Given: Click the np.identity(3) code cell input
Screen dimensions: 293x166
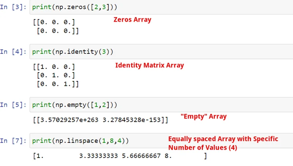Looking at the screenshot, I should pos(161,52).
